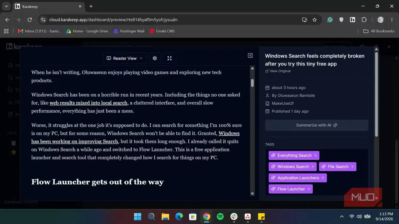
Task: Remove the Everything Search tag
Action: pyautogui.click(x=315, y=156)
